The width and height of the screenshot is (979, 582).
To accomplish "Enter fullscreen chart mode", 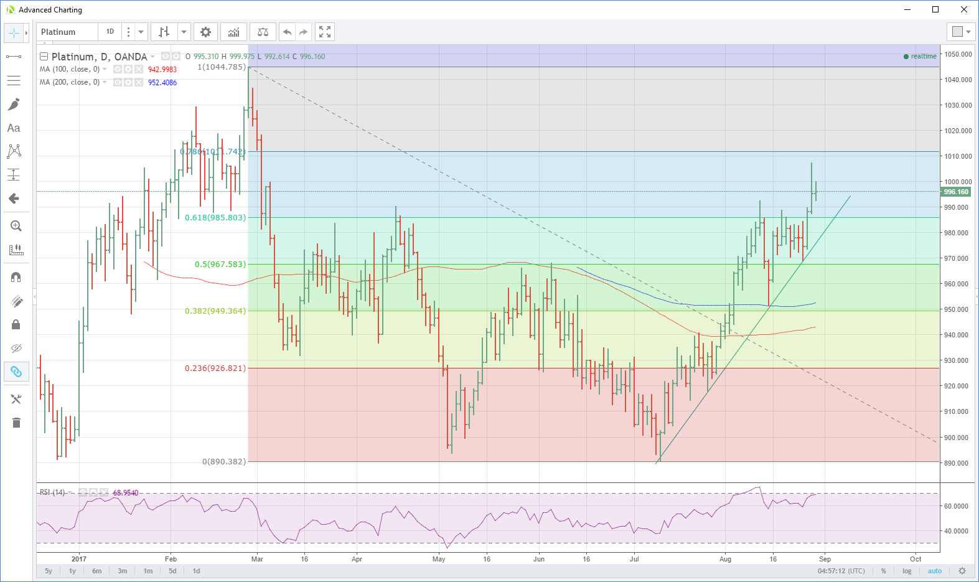I will click(x=325, y=32).
